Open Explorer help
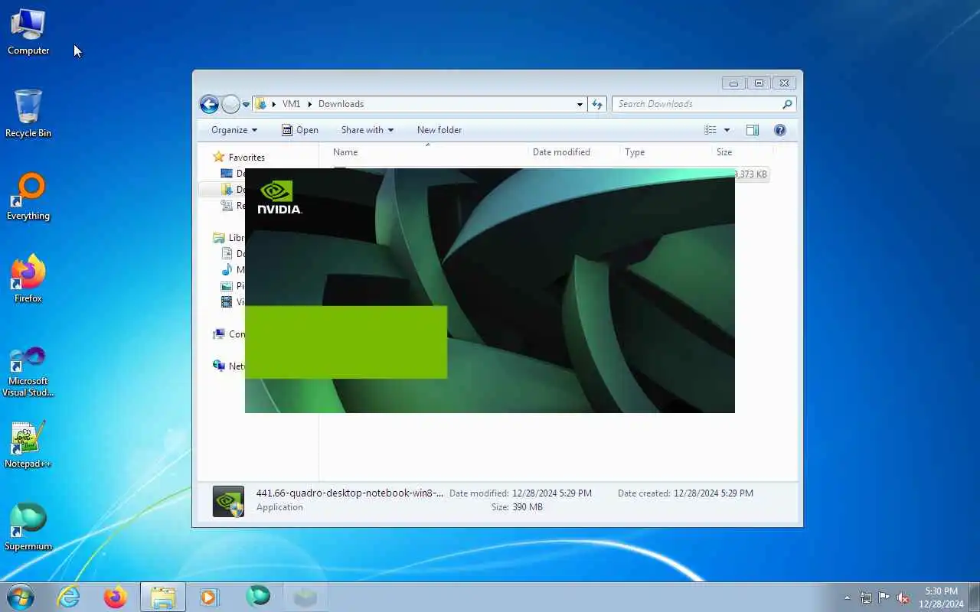Screen dimensions: 980x612 (780, 130)
